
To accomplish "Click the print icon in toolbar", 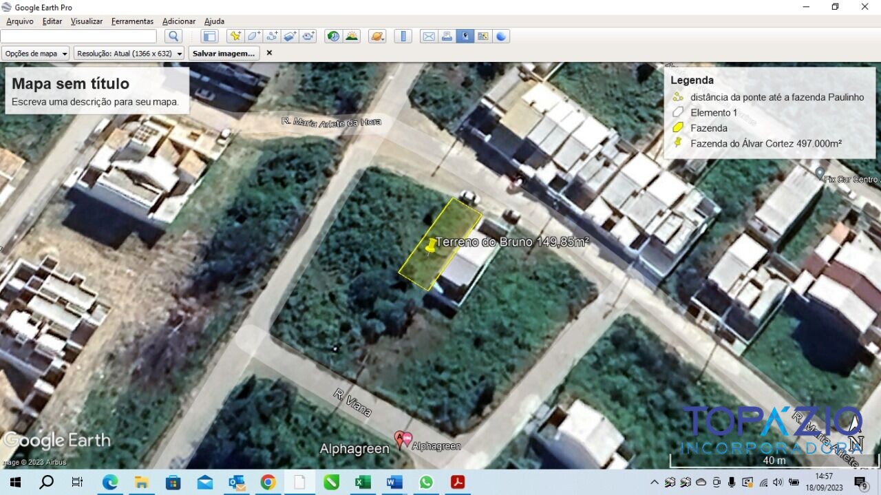I will click(x=447, y=36).
